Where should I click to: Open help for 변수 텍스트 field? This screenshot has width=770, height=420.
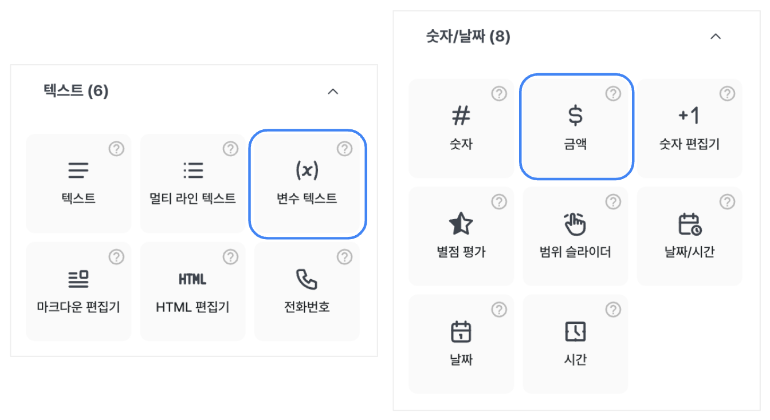point(344,149)
